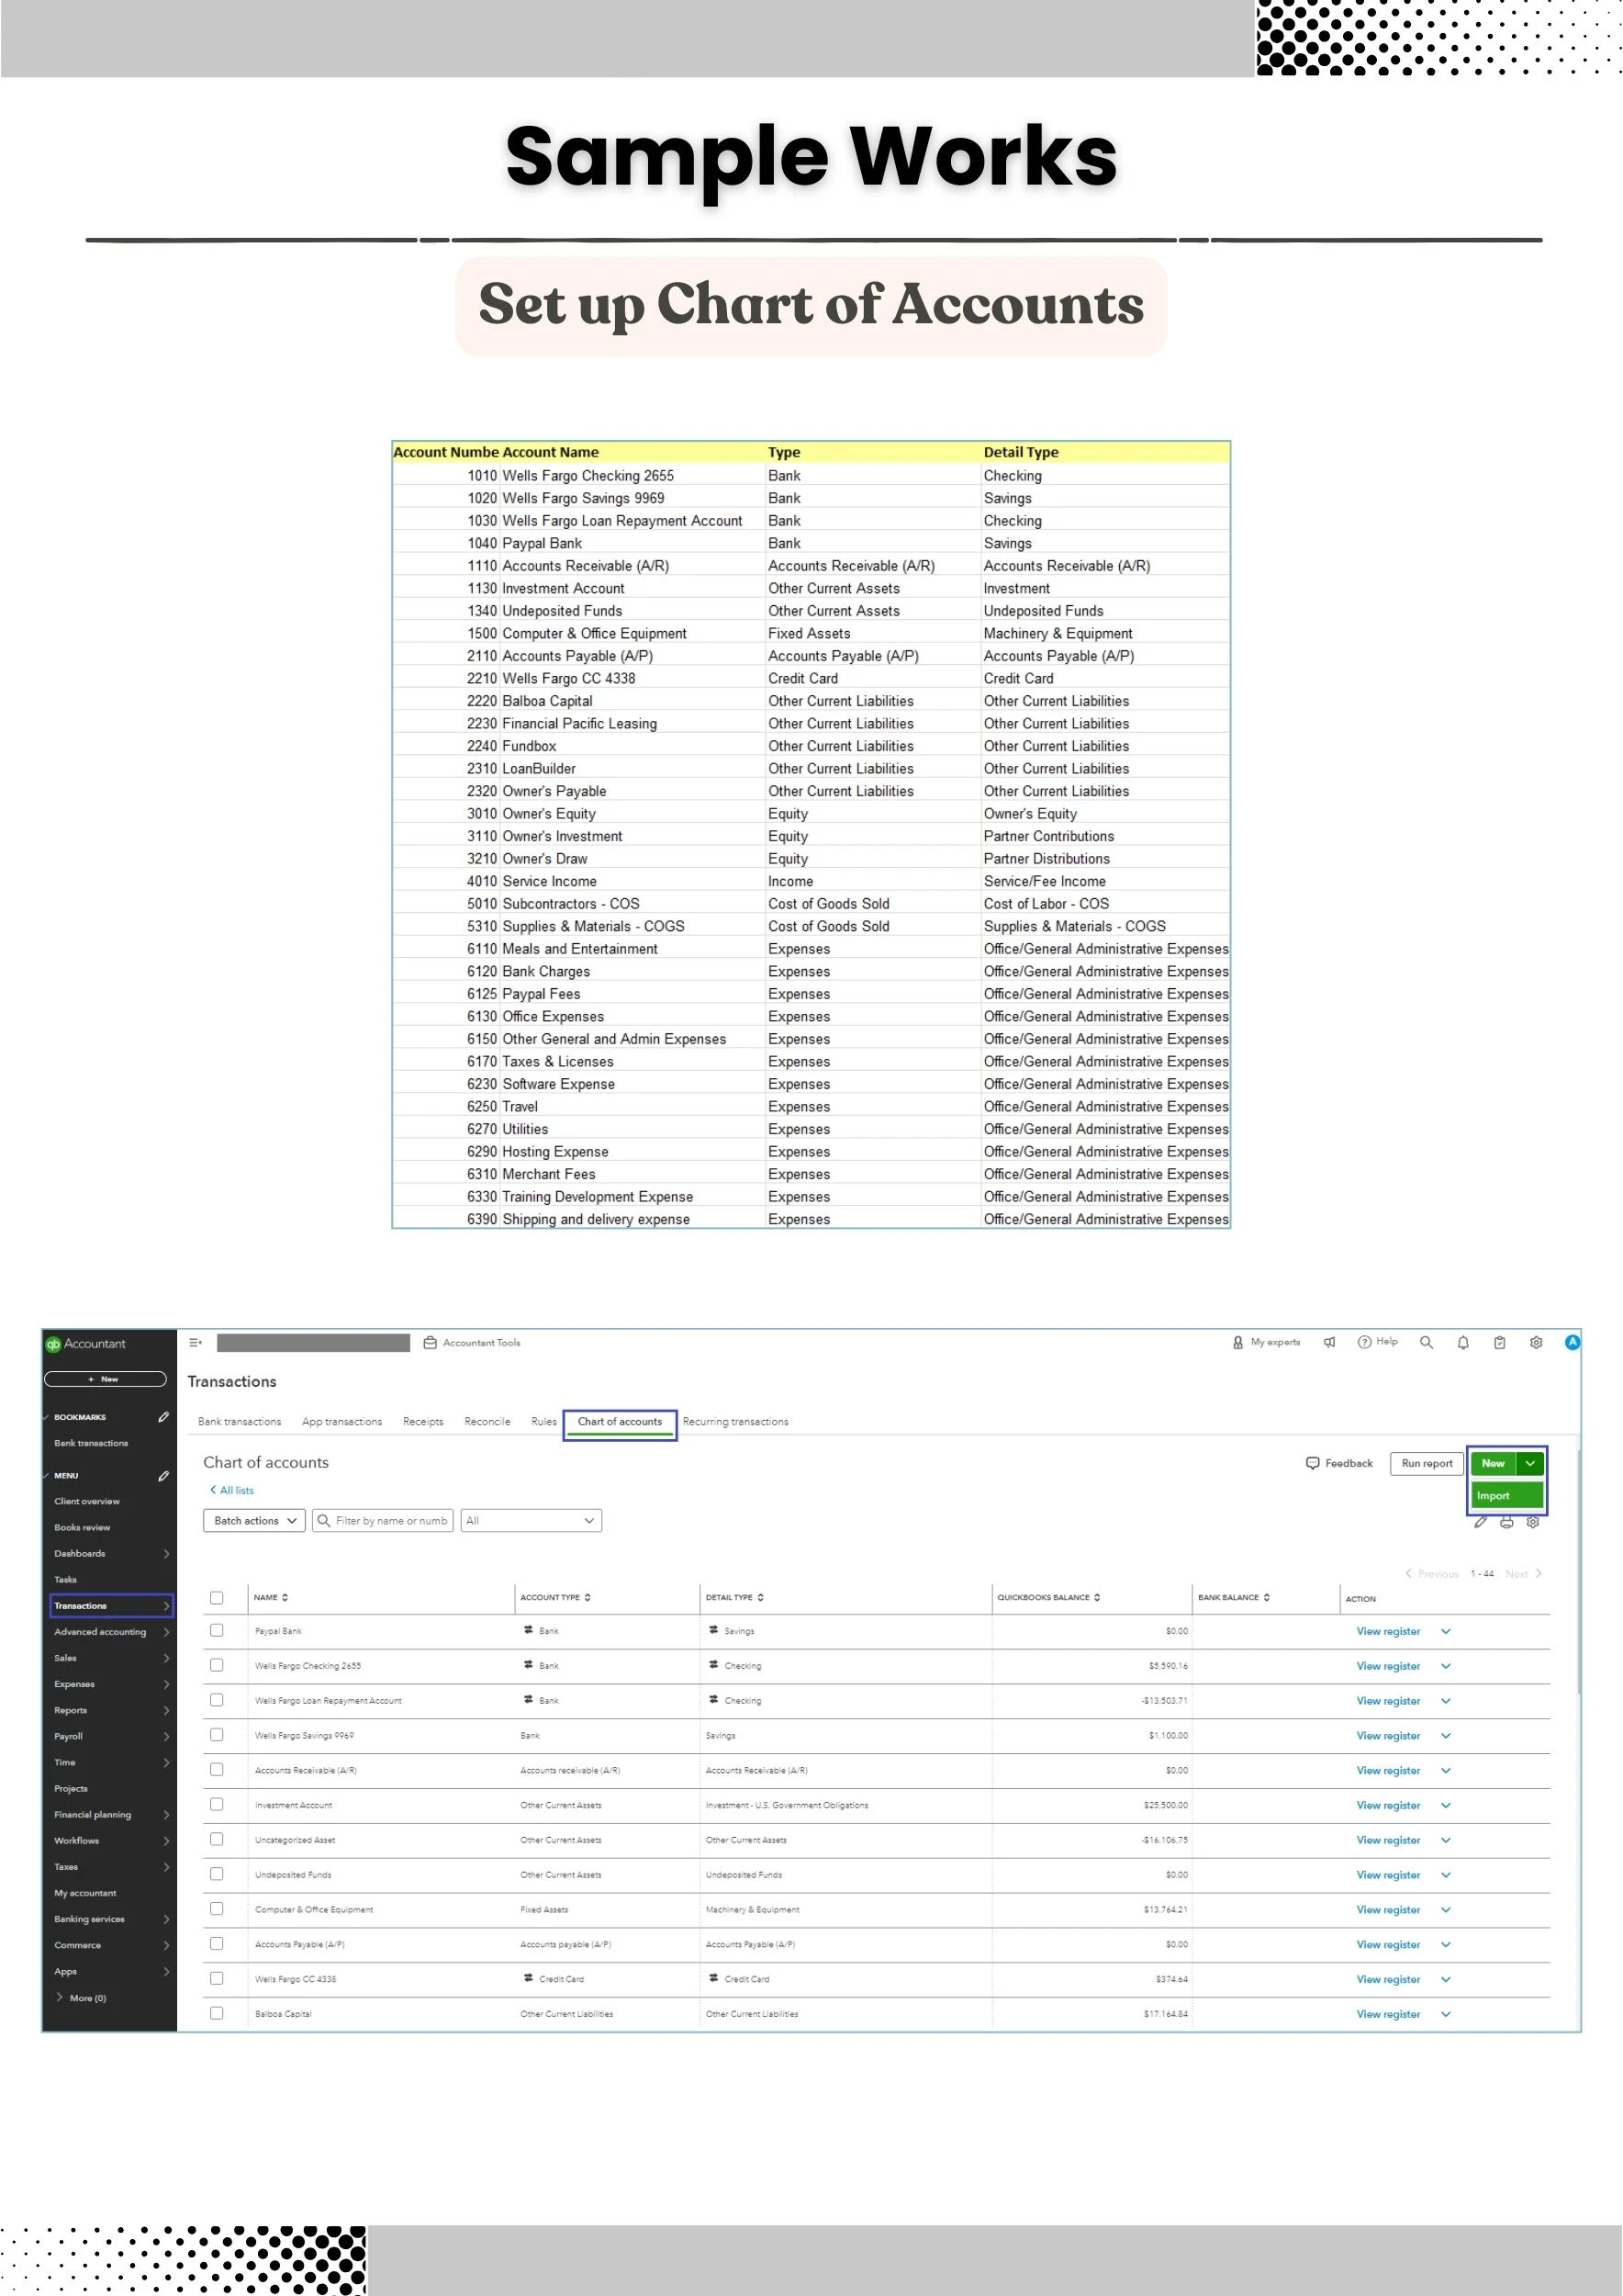
Task: Open Recurring transactions tab
Action: [735, 1421]
